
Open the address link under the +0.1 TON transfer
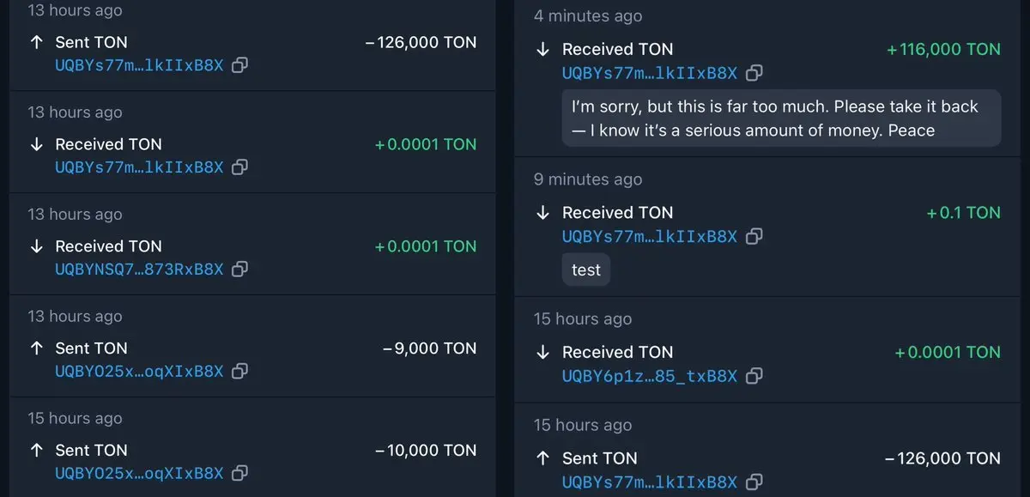pos(650,236)
